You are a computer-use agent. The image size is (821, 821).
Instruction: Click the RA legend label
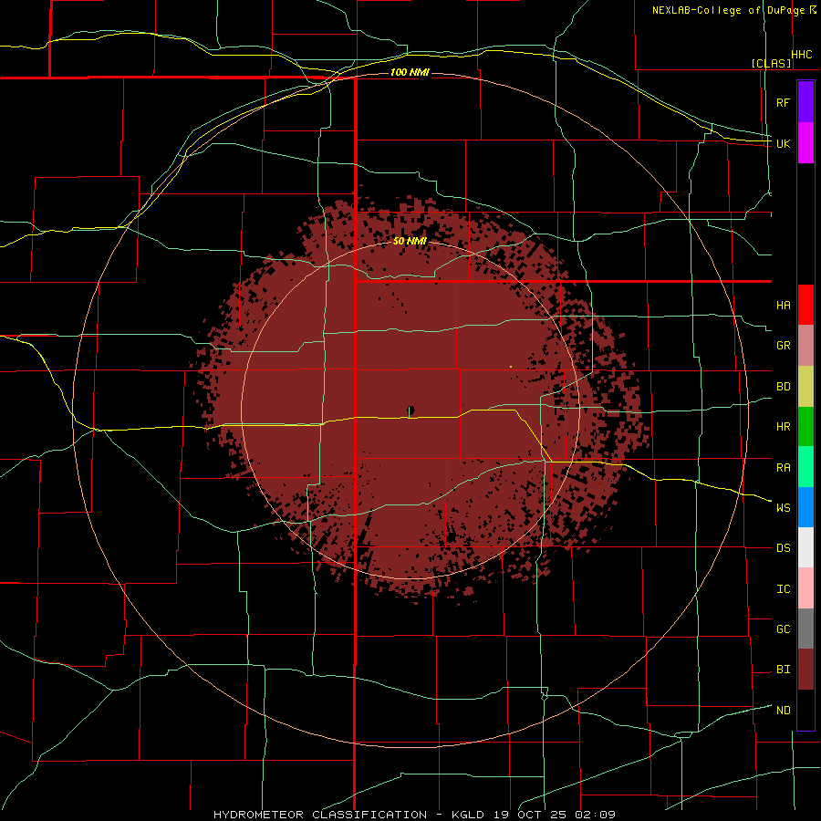click(783, 468)
